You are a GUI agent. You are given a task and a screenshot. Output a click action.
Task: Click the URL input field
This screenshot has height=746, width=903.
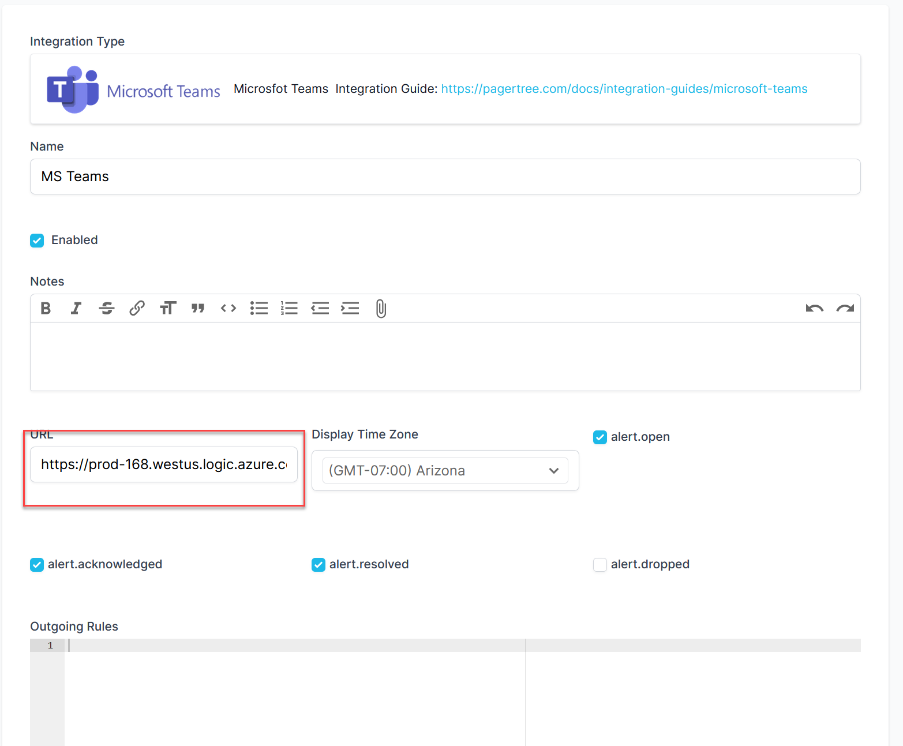[x=163, y=464]
